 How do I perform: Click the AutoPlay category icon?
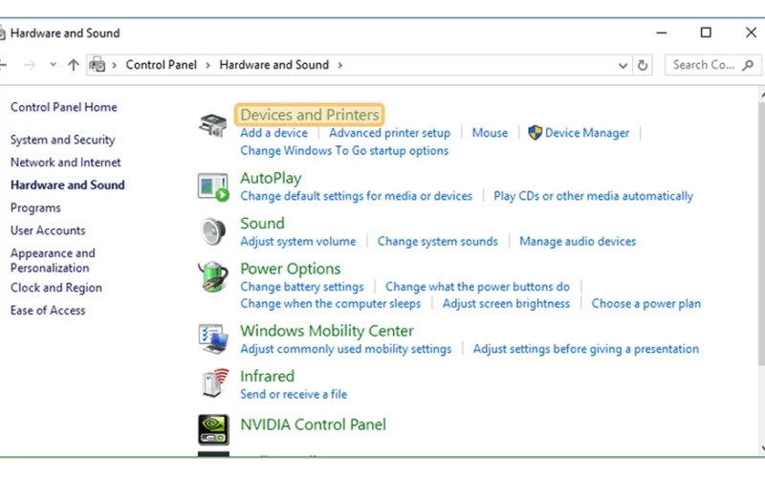point(213,187)
